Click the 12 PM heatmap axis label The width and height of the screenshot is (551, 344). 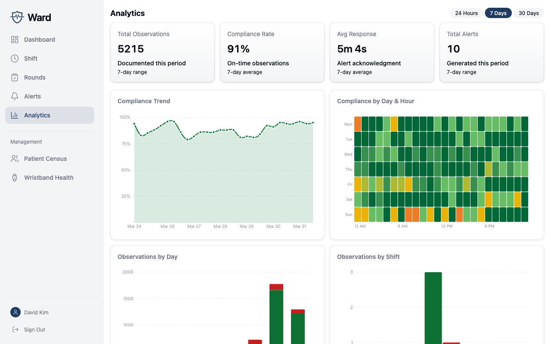coord(447,226)
